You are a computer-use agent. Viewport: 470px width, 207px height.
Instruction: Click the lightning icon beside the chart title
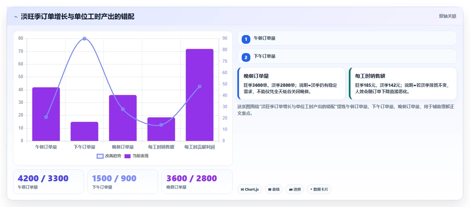pos(16,17)
